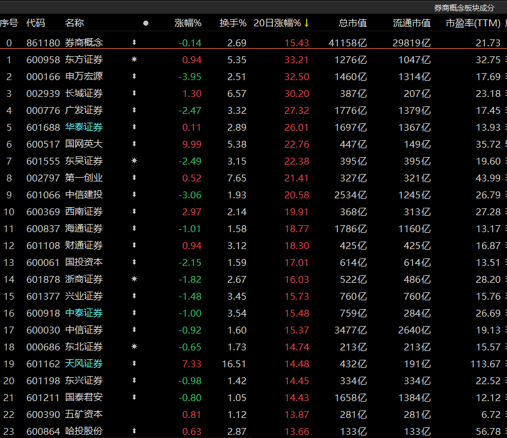Click the marker icon for 第一创业
The height and width of the screenshot is (438, 507).
pos(134,178)
